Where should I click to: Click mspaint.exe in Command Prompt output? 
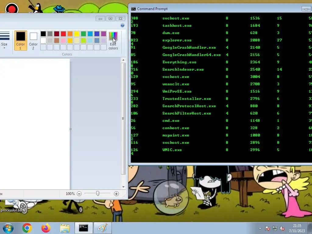176,135
